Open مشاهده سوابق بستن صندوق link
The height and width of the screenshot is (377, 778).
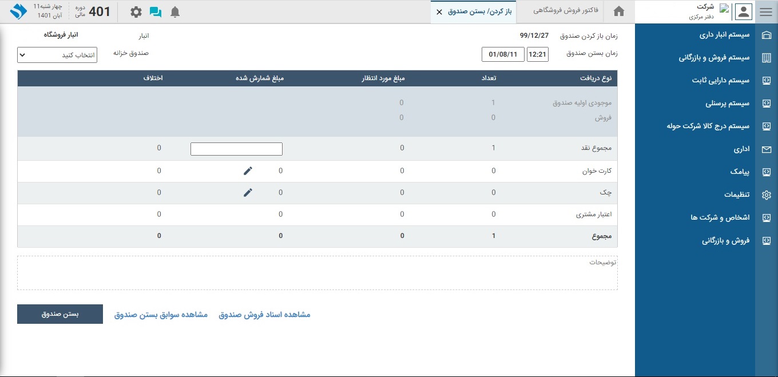pyautogui.click(x=161, y=315)
